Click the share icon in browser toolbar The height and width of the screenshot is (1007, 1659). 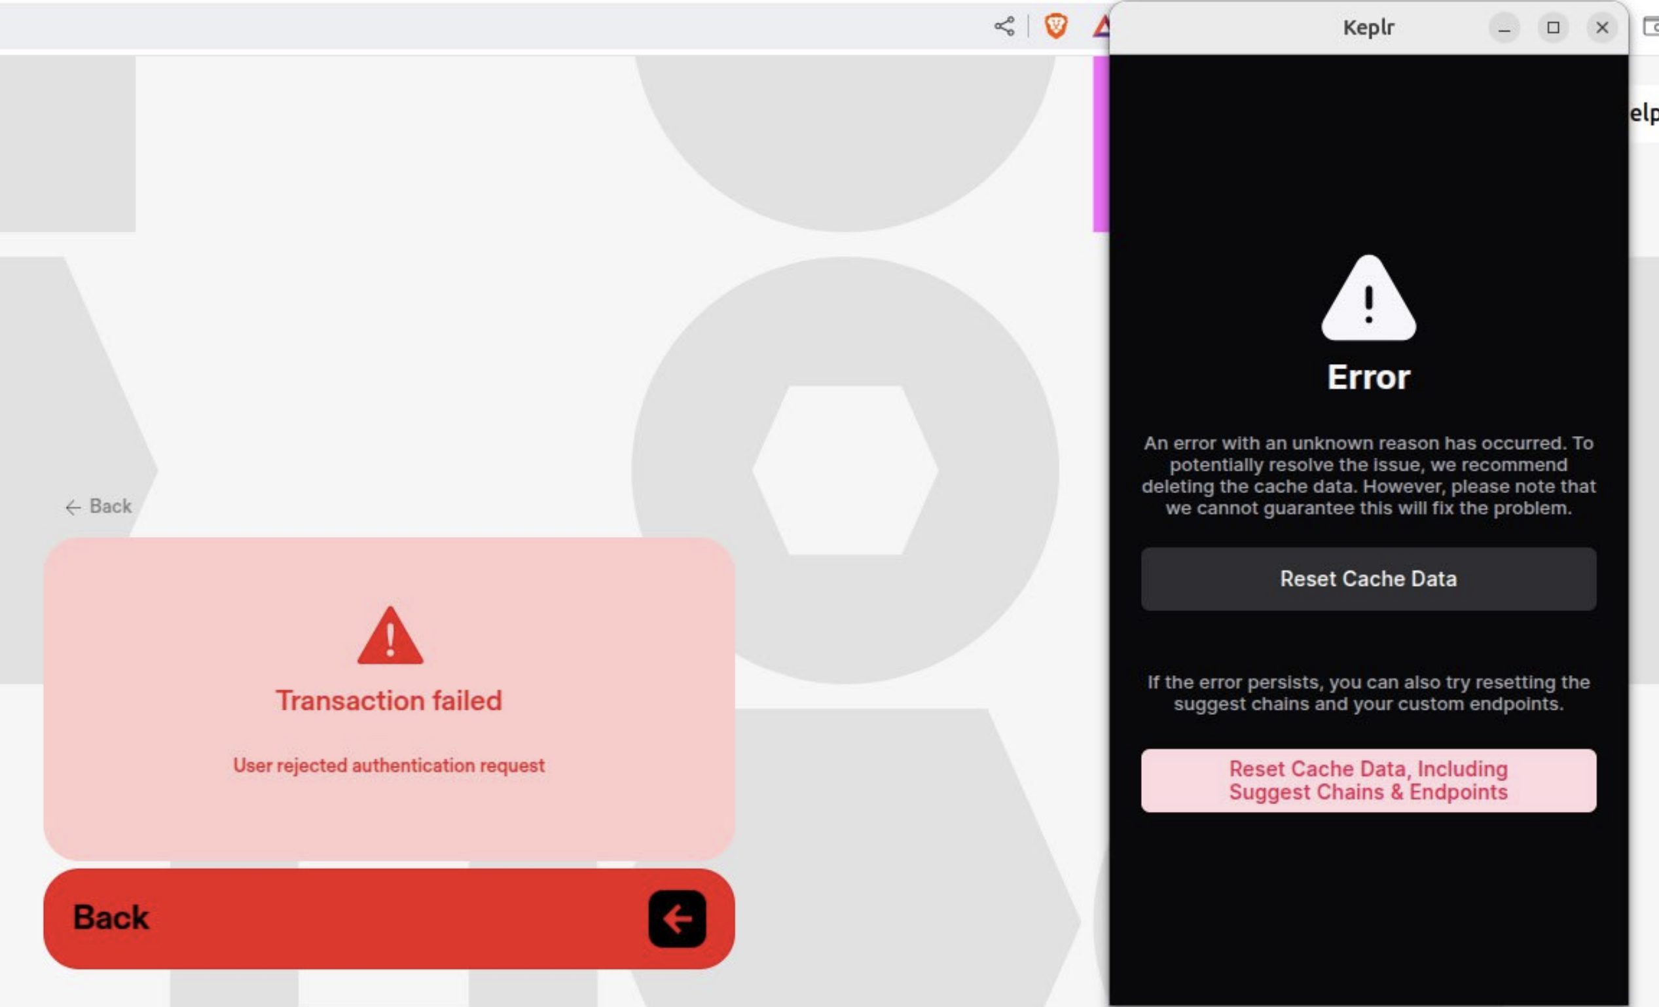[1004, 27]
